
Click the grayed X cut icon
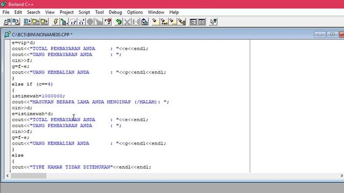click(127, 21)
